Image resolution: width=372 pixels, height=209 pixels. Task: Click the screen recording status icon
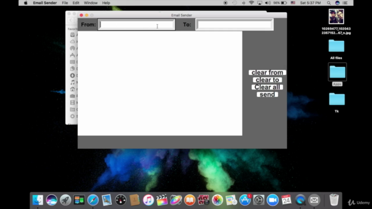click(226, 3)
